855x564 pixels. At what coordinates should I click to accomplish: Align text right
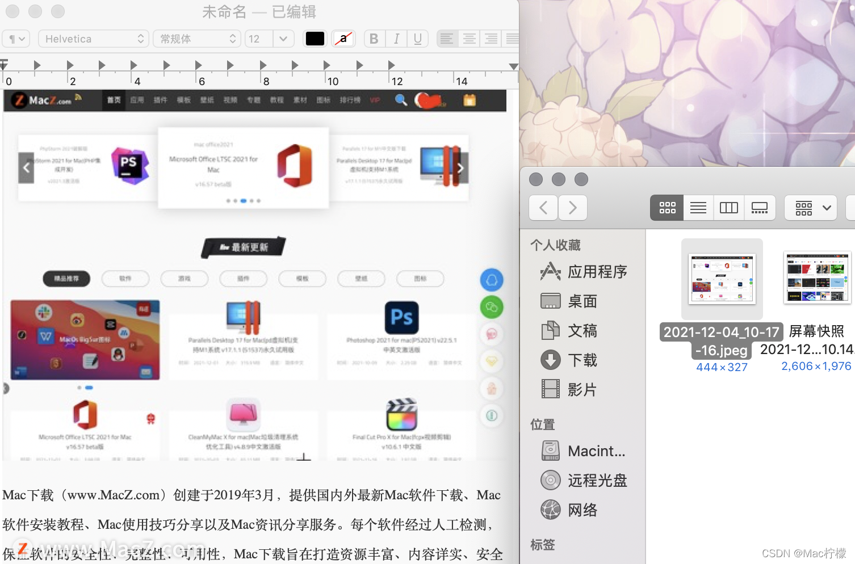click(491, 39)
